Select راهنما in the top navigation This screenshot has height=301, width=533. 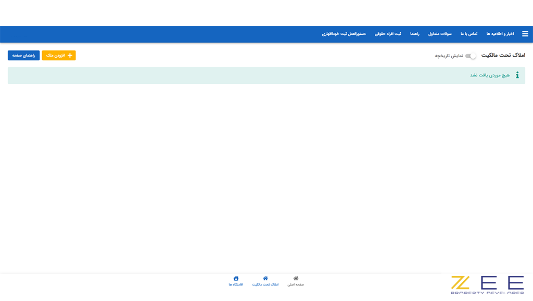tap(414, 34)
